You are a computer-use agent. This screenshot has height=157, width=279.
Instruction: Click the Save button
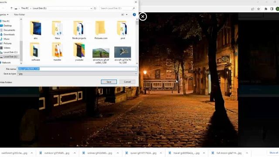click(x=109, y=82)
